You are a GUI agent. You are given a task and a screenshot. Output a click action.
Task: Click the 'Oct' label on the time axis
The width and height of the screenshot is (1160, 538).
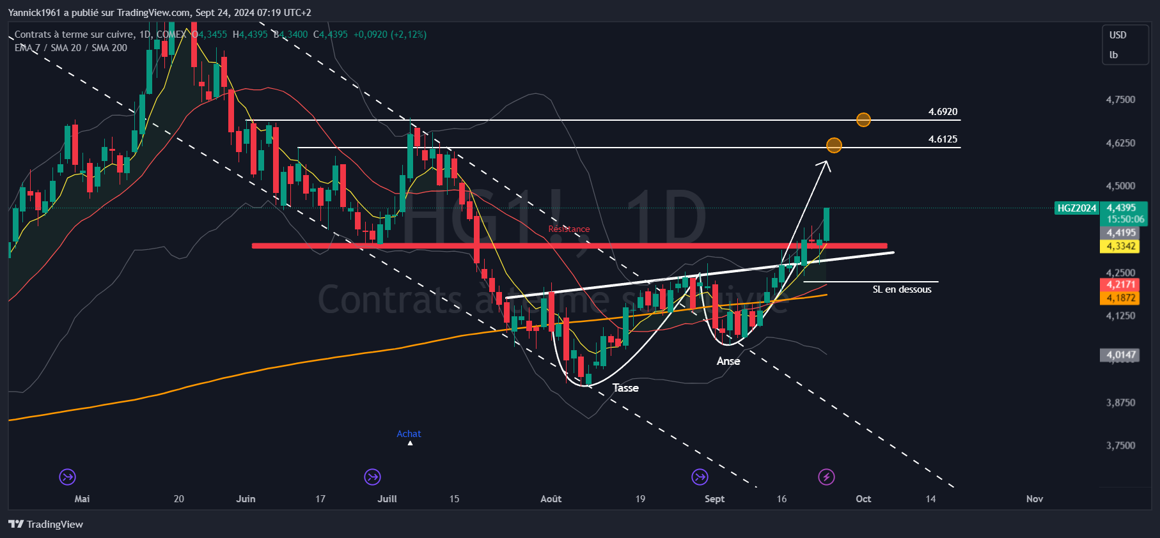[x=863, y=499]
